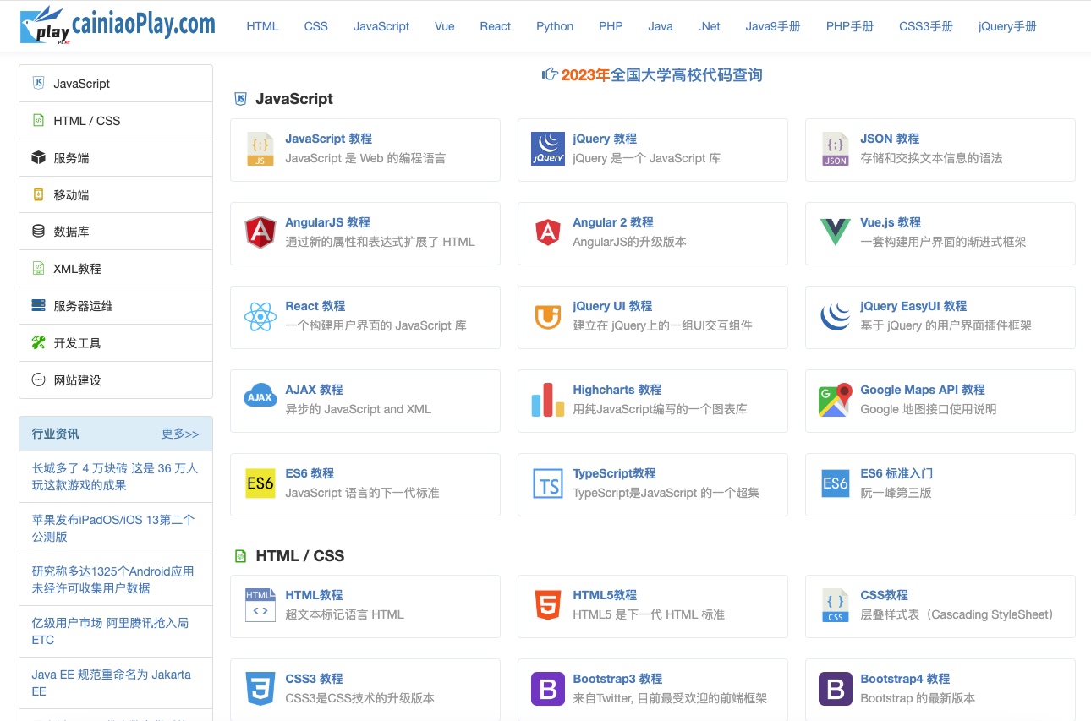This screenshot has height=721, width=1091.
Task: Open the JavaScript 教程 title link
Action: (329, 139)
